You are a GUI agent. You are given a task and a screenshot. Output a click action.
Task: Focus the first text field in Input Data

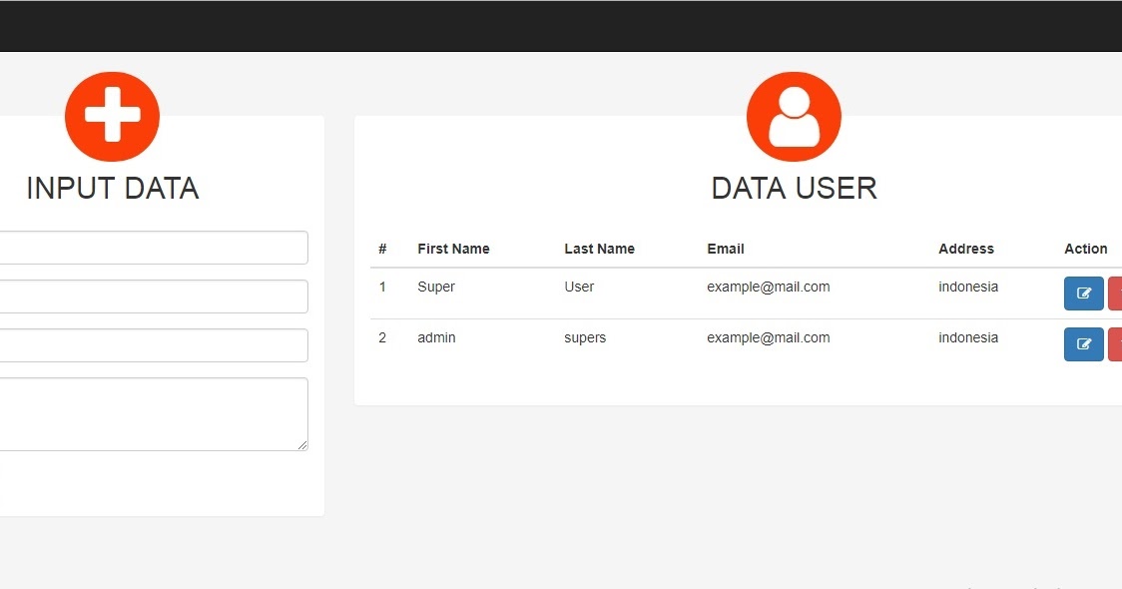(153, 248)
